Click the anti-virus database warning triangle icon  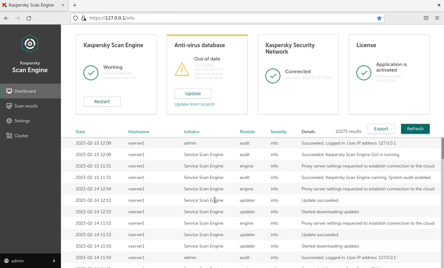(x=182, y=69)
